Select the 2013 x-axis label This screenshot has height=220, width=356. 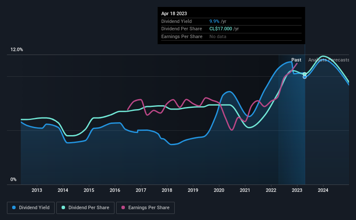37,190
